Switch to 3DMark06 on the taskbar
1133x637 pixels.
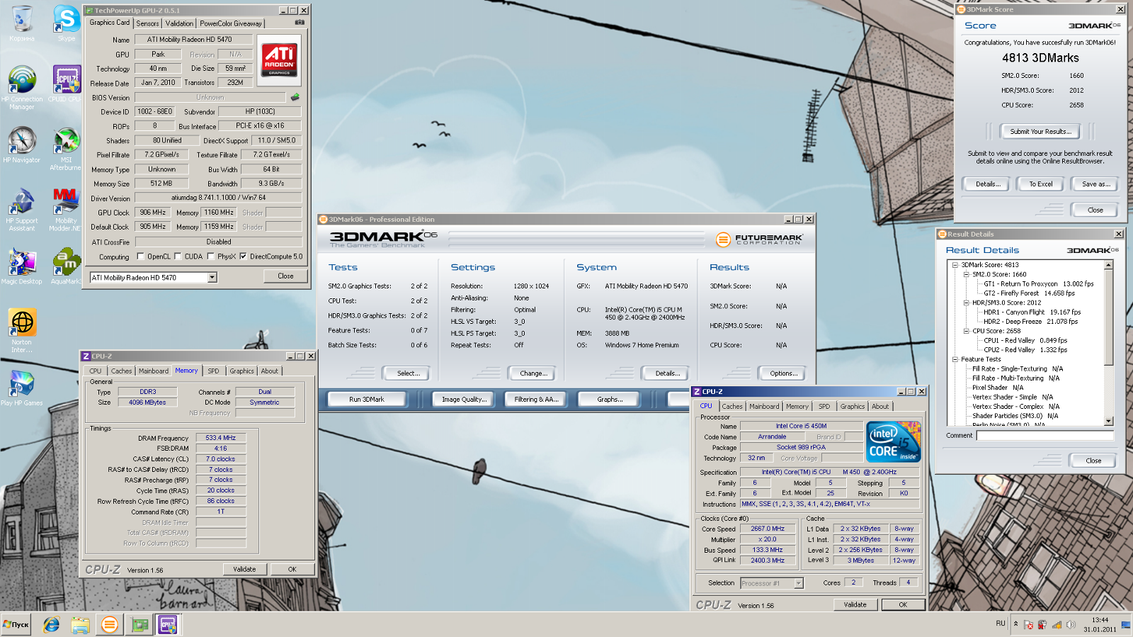point(109,624)
